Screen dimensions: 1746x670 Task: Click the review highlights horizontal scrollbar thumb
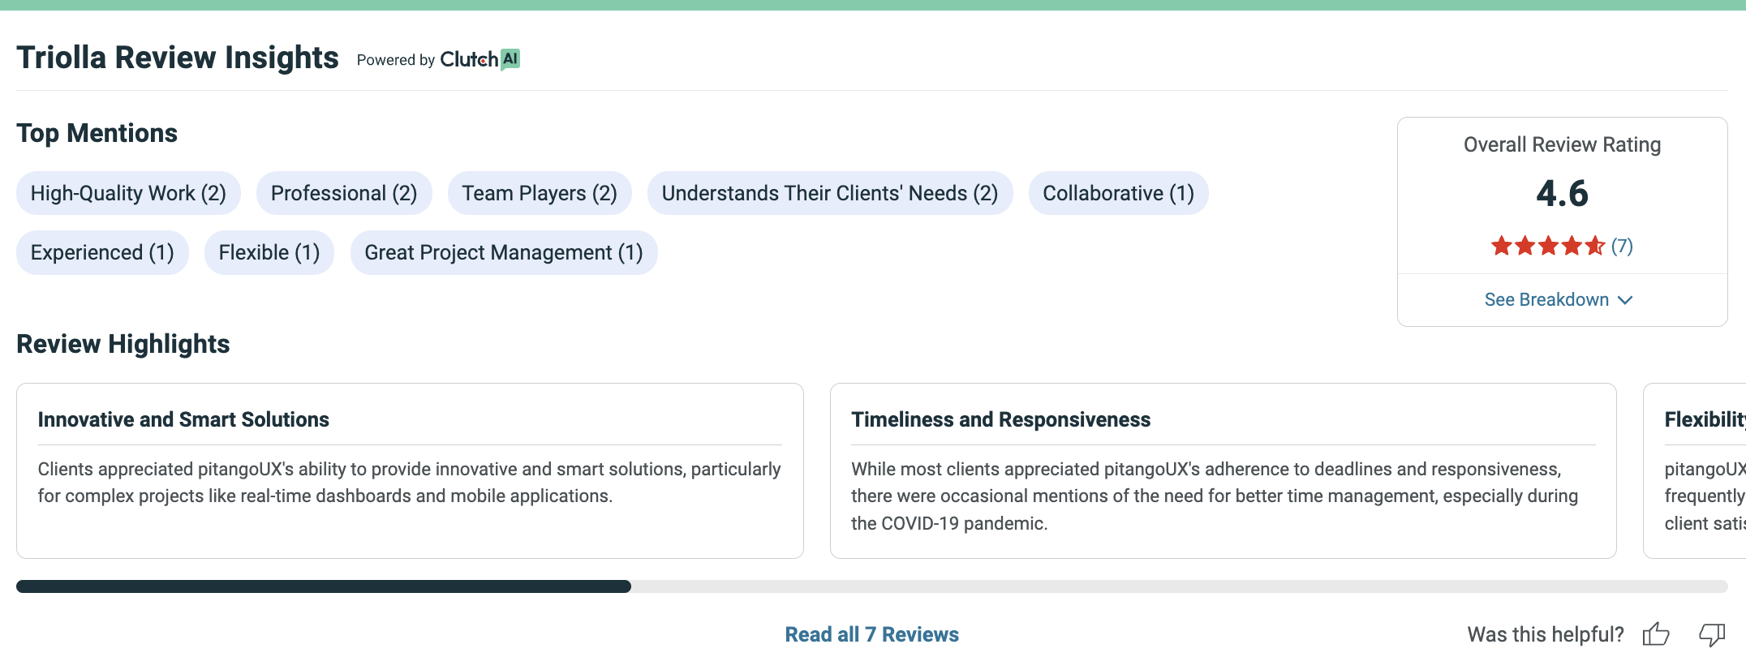click(x=324, y=586)
